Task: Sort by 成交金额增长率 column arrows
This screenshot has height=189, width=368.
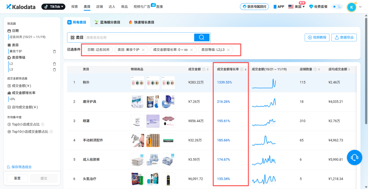Action: (x=245, y=70)
